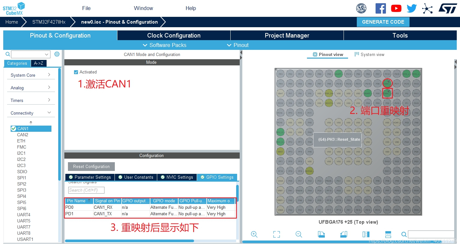Screen dimensions: 460x247
Task: Switch to Clock Configuration tab
Action: coord(174,36)
